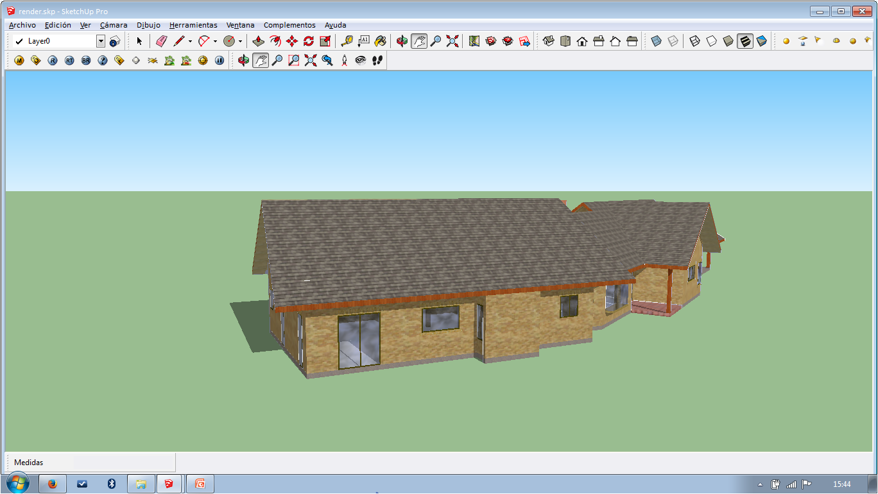Switch to Shaded With Textures style
This screenshot has width=878, height=494.
click(745, 41)
